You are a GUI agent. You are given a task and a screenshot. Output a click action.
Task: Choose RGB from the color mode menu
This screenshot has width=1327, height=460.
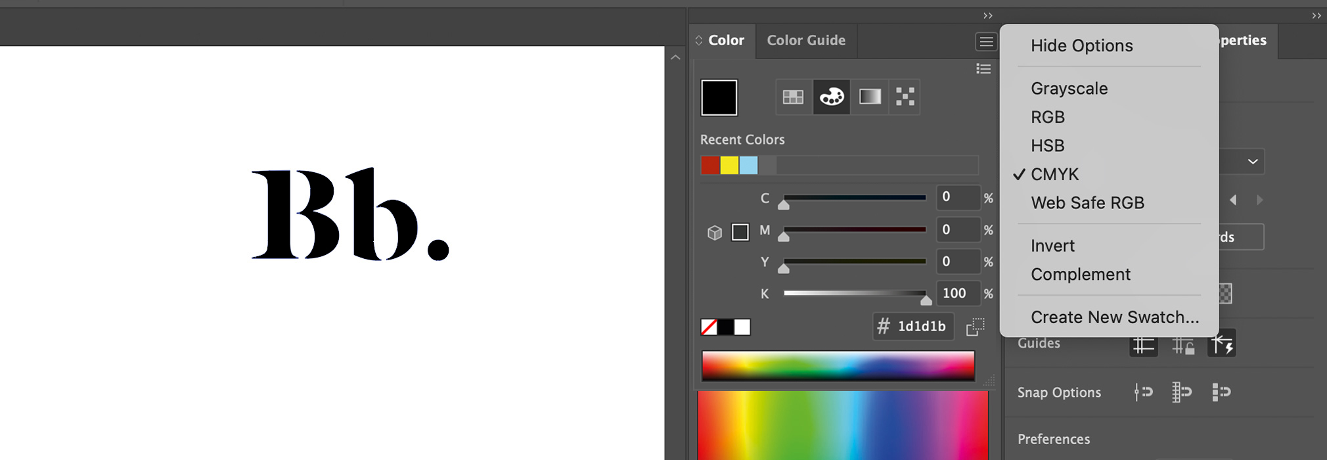1048,117
